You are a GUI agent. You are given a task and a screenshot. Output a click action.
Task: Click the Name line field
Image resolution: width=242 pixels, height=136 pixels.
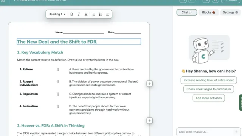(83, 32)
